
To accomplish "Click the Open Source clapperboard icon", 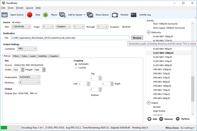I will (5, 15).
